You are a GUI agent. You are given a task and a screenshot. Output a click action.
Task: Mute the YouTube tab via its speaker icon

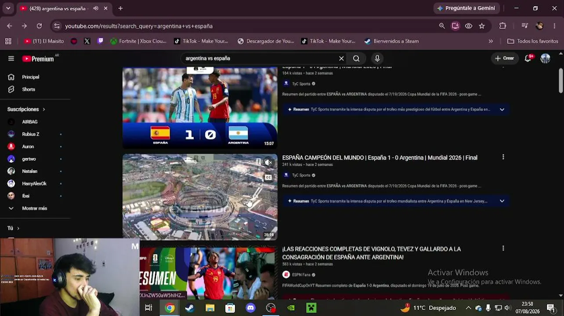click(x=95, y=8)
